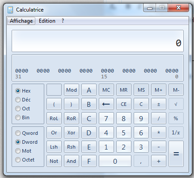Select the Déc radio button
This screenshot has width=194, height=178.
18,100
